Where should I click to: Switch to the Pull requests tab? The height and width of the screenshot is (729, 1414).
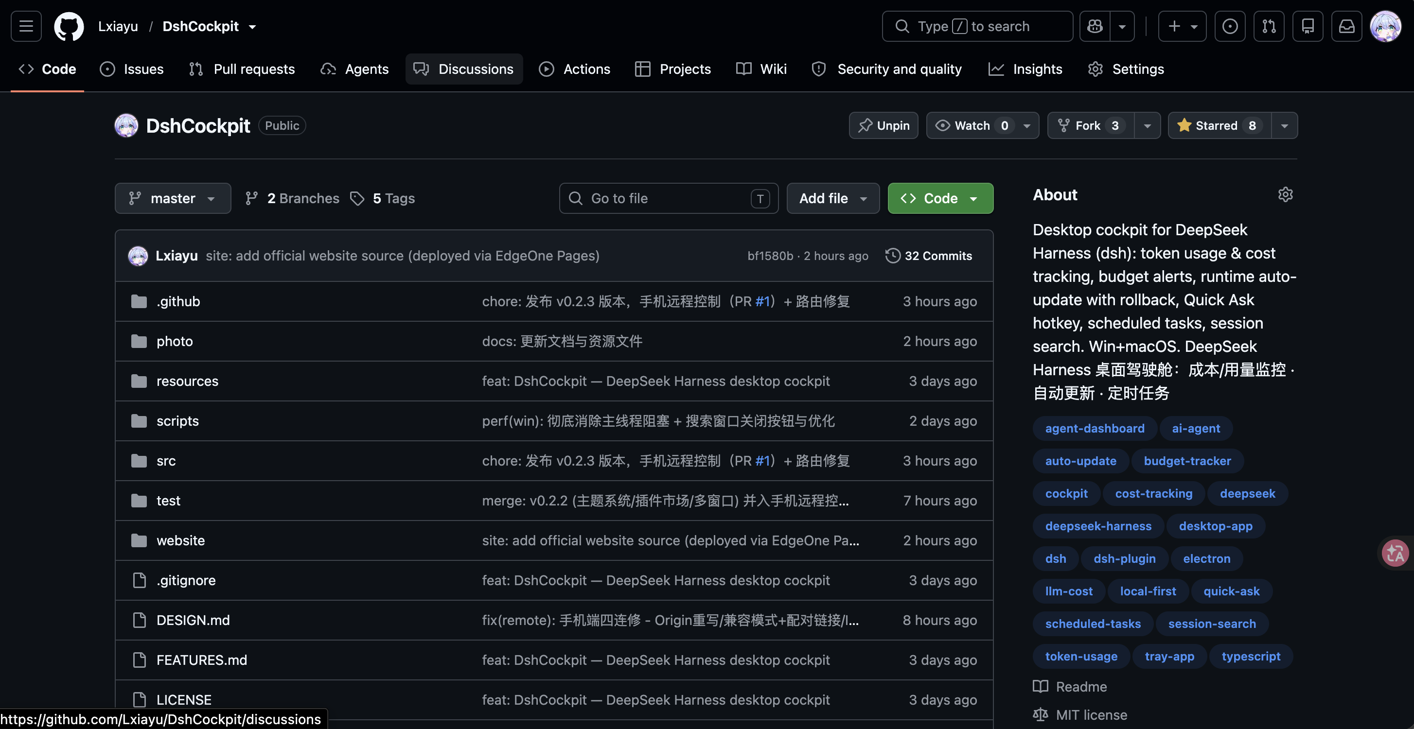(x=242, y=69)
